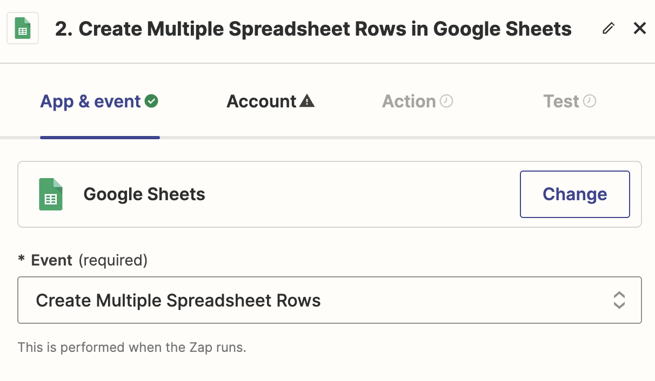Image resolution: width=655 pixels, height=381 pixels.
Task: Click the pencil icon to rename the step
Action: (609, 29)
